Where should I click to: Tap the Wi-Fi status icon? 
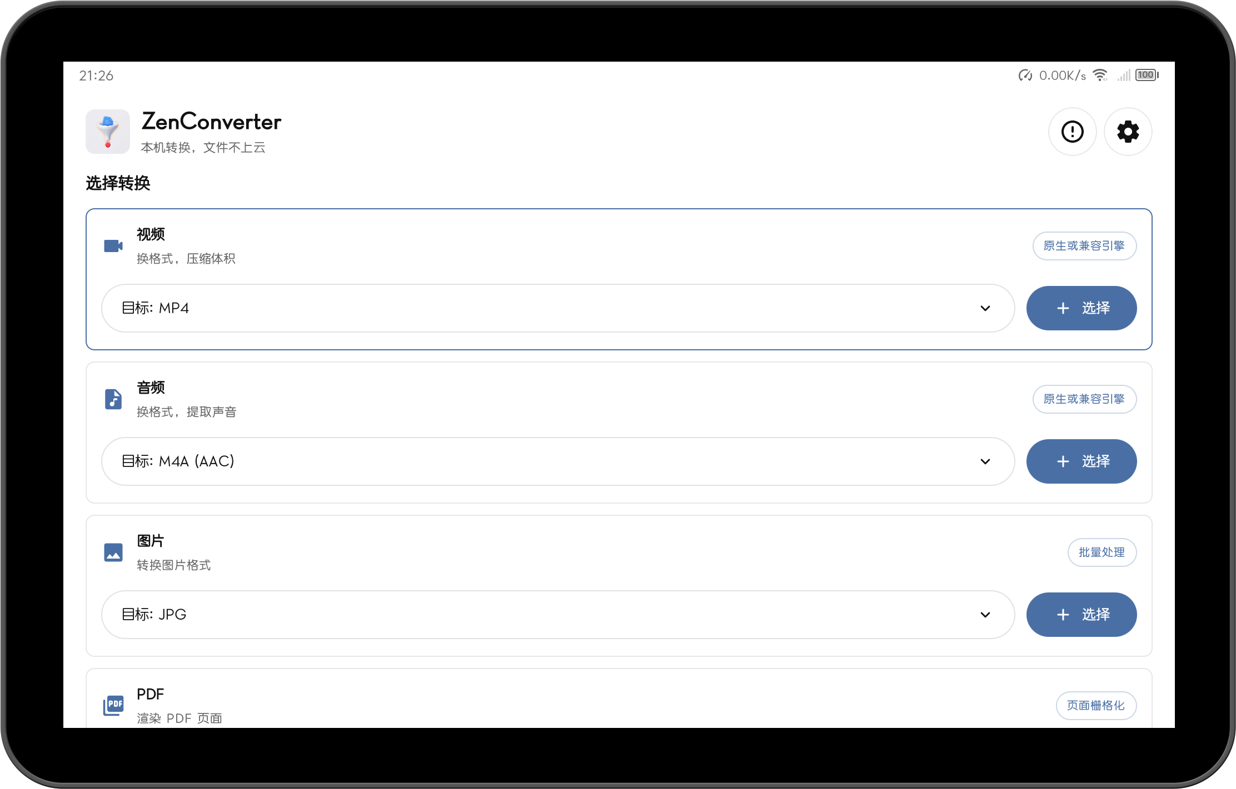[x=1100, y=75]
